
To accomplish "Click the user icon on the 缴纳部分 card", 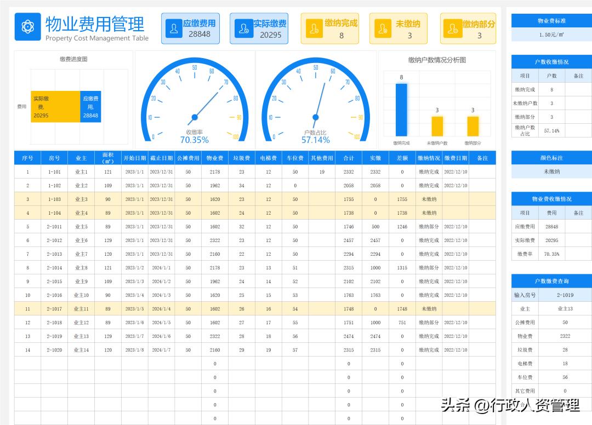I will pyautogui.click(x=452, y=28).
